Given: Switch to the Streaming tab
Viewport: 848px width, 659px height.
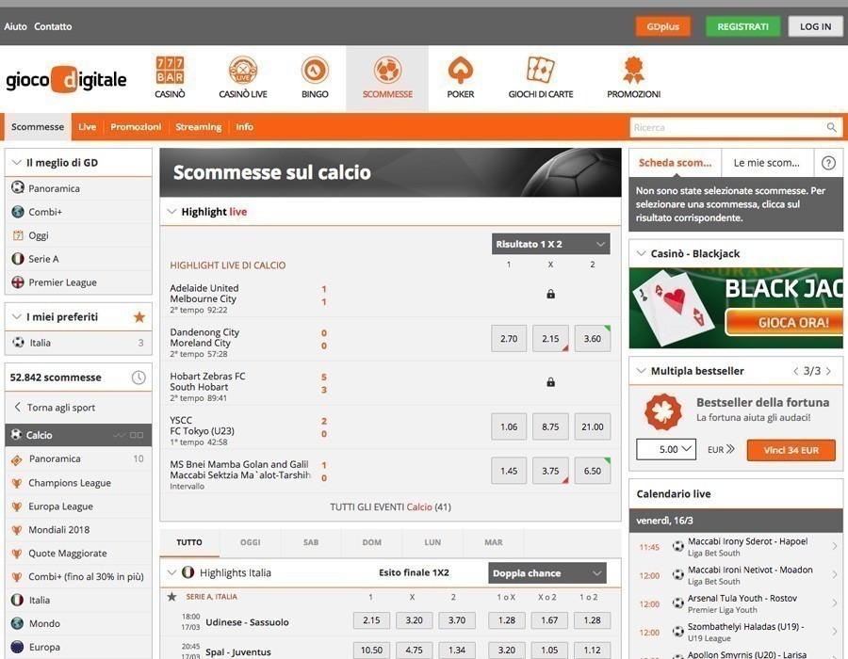Looking at the screenshot, I should [198, 127].
